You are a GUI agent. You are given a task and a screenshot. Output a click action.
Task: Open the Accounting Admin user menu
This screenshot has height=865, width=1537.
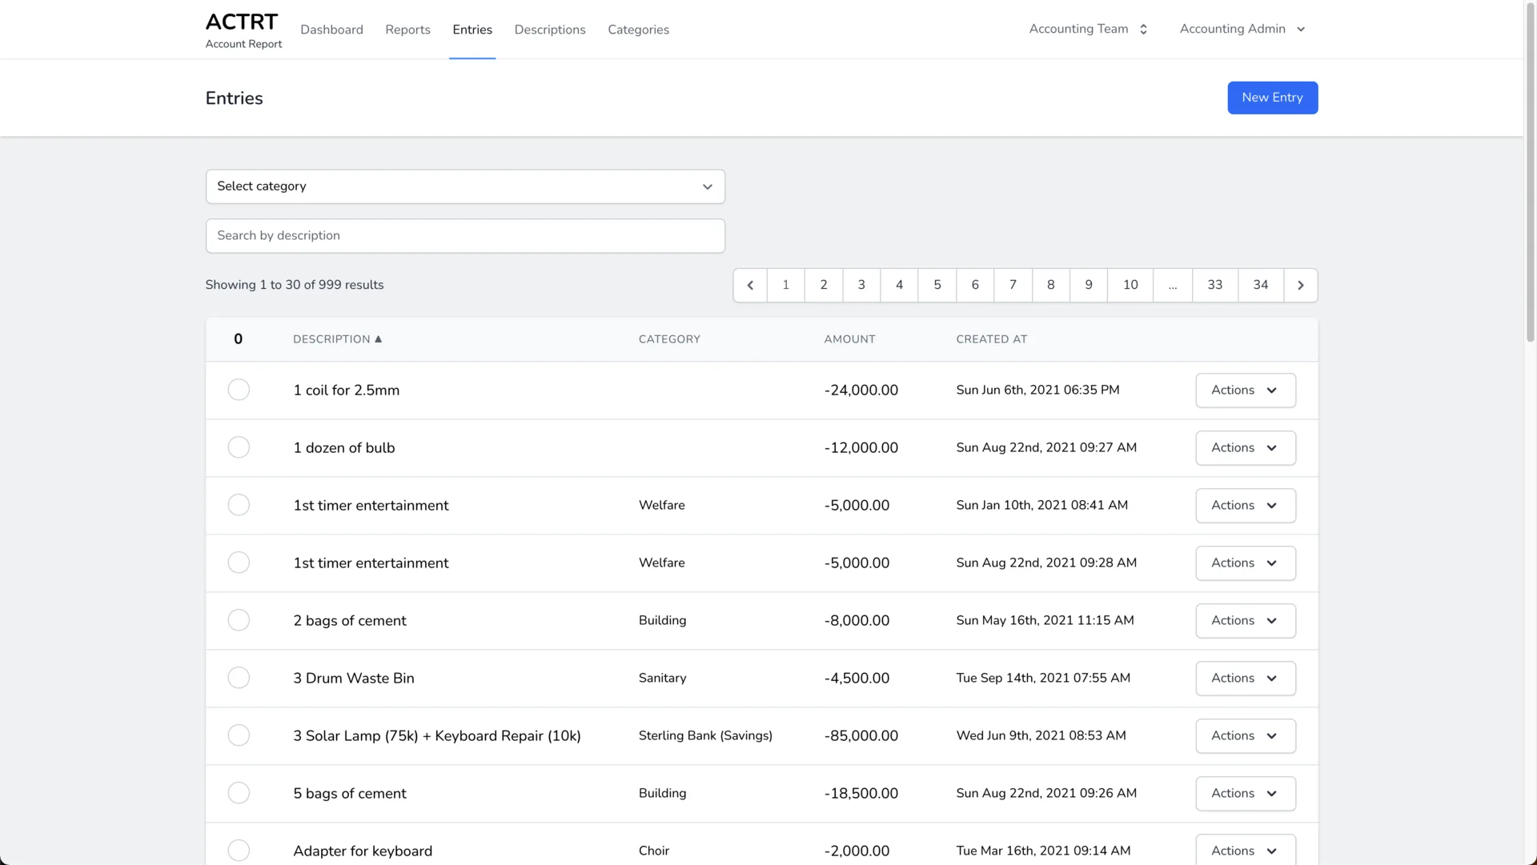pyautogui.click(x=1242, y=29)
